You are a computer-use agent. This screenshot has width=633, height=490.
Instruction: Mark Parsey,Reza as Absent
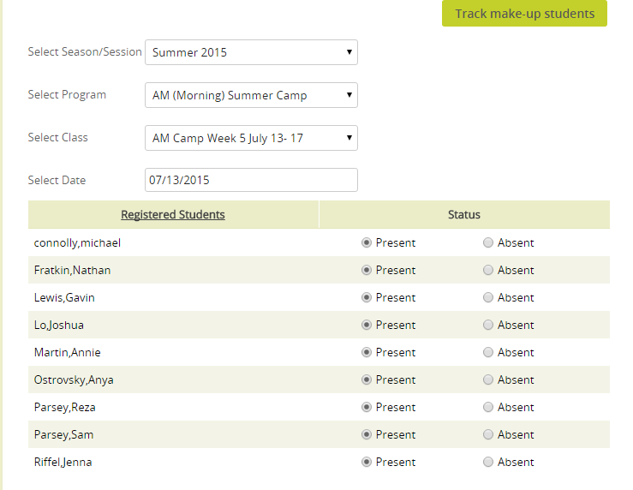488,407
